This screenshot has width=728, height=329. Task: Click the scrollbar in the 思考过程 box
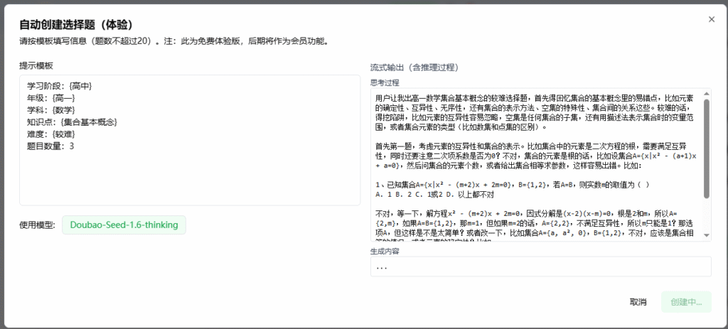tap(706, 149)
